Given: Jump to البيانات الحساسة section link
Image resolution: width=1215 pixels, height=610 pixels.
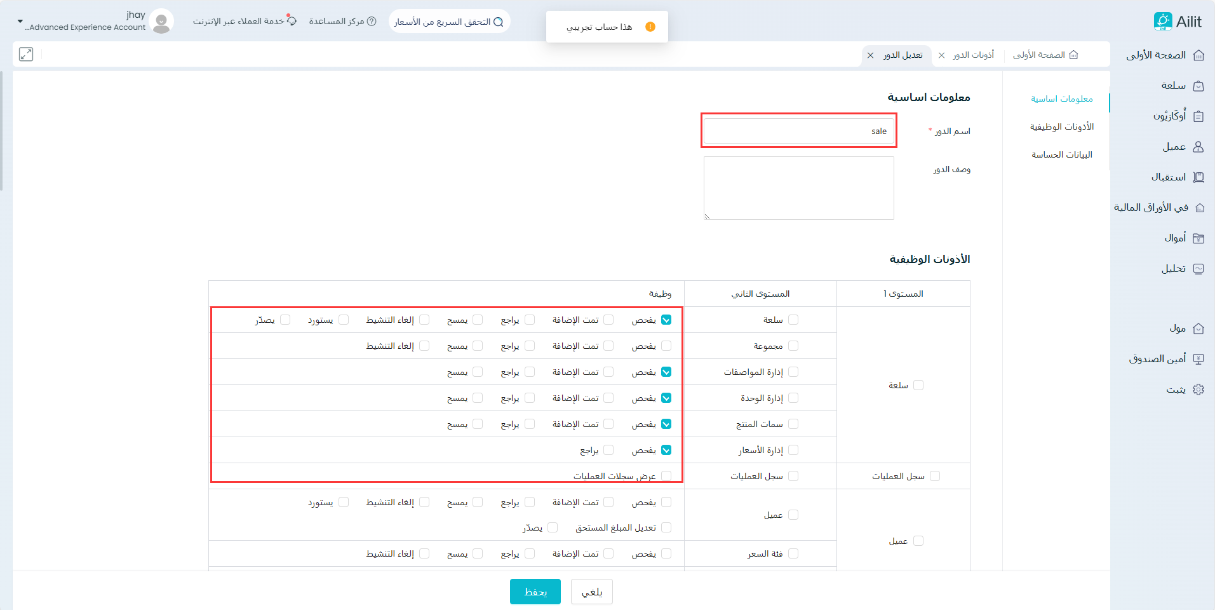Looking at the screenshot, I should 1061,154.
